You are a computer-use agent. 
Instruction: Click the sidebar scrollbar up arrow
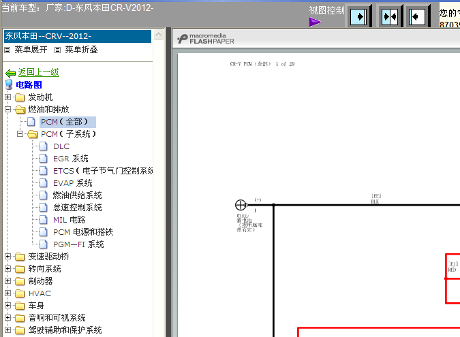(x=158, y=35)
